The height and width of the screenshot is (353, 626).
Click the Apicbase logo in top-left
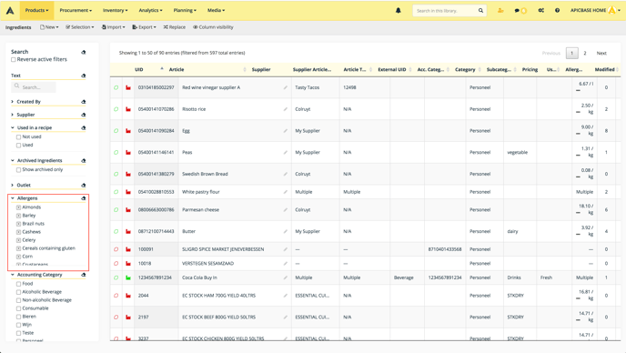point(10,10)
